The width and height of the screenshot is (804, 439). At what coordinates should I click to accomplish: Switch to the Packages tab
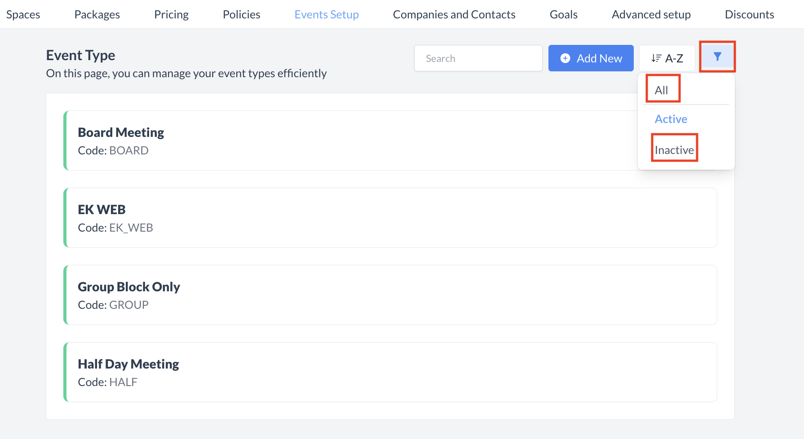97,14
